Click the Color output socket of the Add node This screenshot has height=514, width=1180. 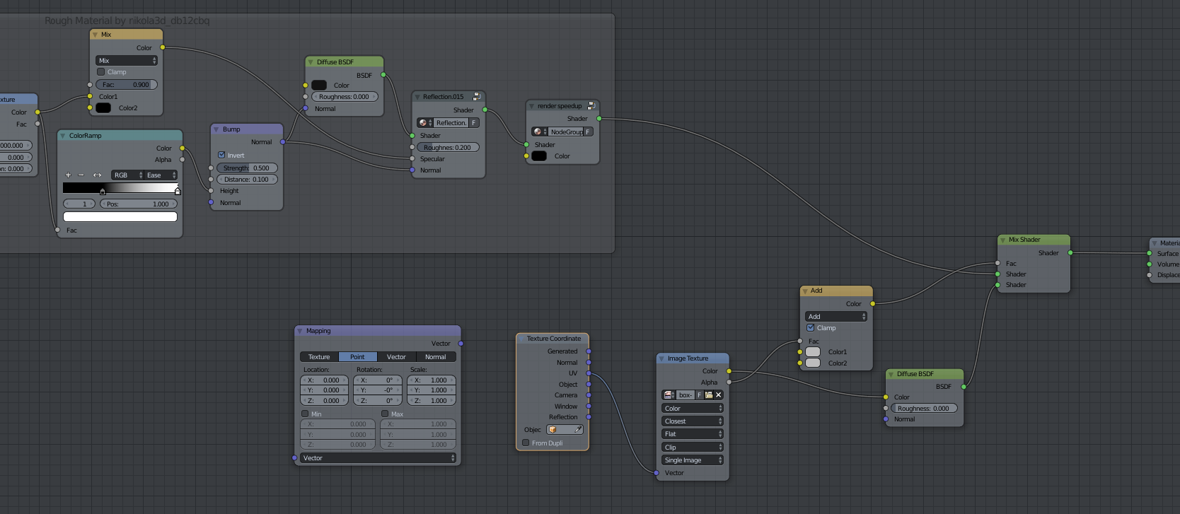point(872,304)
